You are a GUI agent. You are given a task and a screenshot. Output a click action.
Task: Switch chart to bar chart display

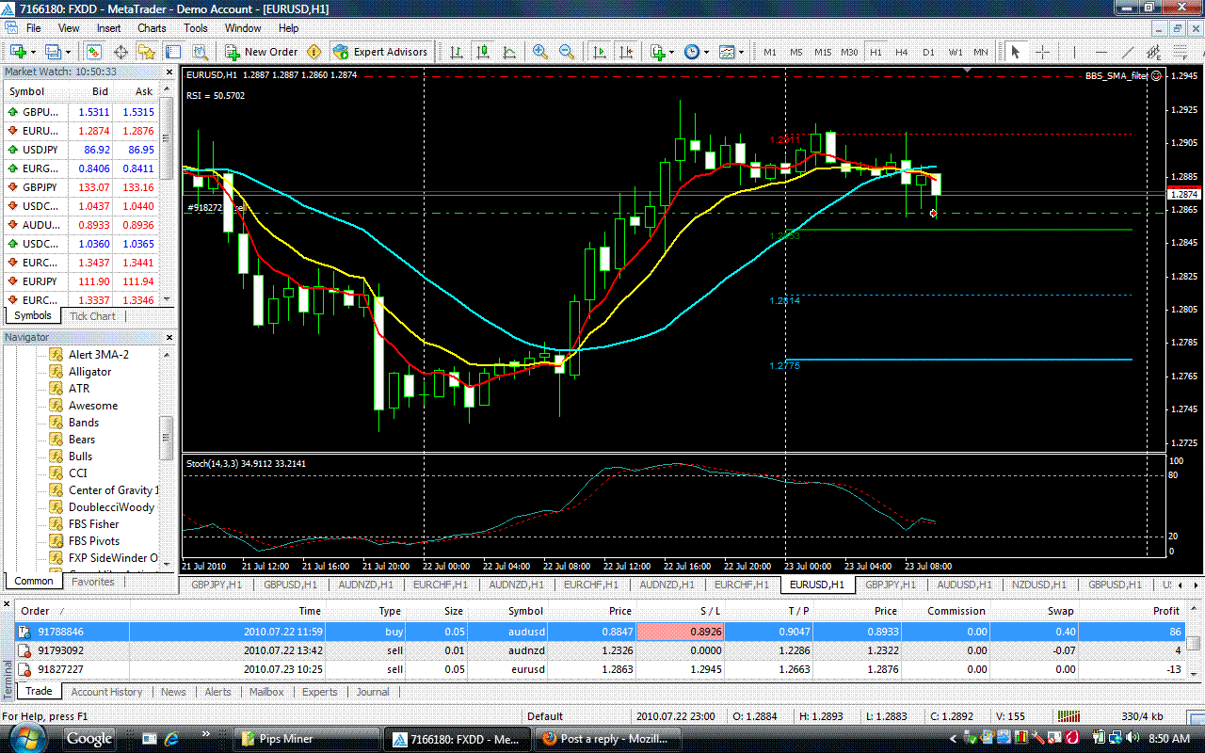tap(457, 52)
